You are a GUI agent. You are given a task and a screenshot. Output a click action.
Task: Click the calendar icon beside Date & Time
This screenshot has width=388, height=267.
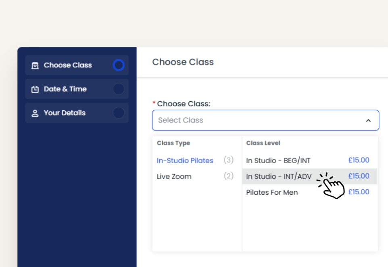pyautogui.click(x=35, y=89)
